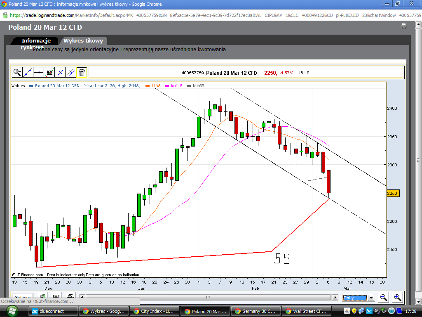Click the MA55 grey legend swatch
This screenshot has height=317, width=422.
tap(189, 86)
